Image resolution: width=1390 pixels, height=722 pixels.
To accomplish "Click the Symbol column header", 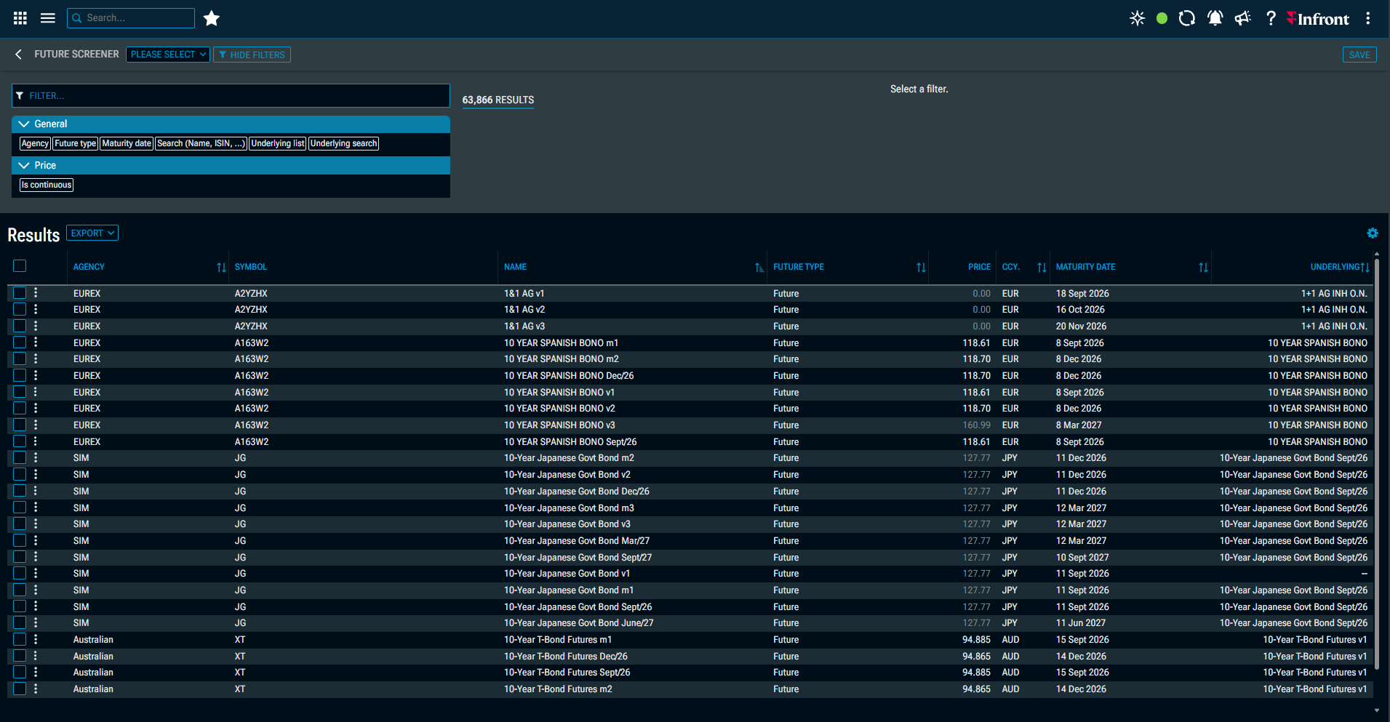I will pos(251,268).
